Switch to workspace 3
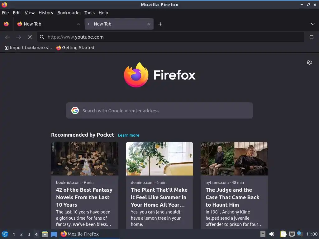The width and height of the screenshot is (319, 239). point(29,234)
